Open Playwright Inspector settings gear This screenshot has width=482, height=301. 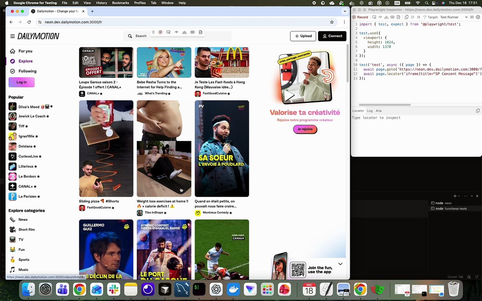(x=478, y=17)
